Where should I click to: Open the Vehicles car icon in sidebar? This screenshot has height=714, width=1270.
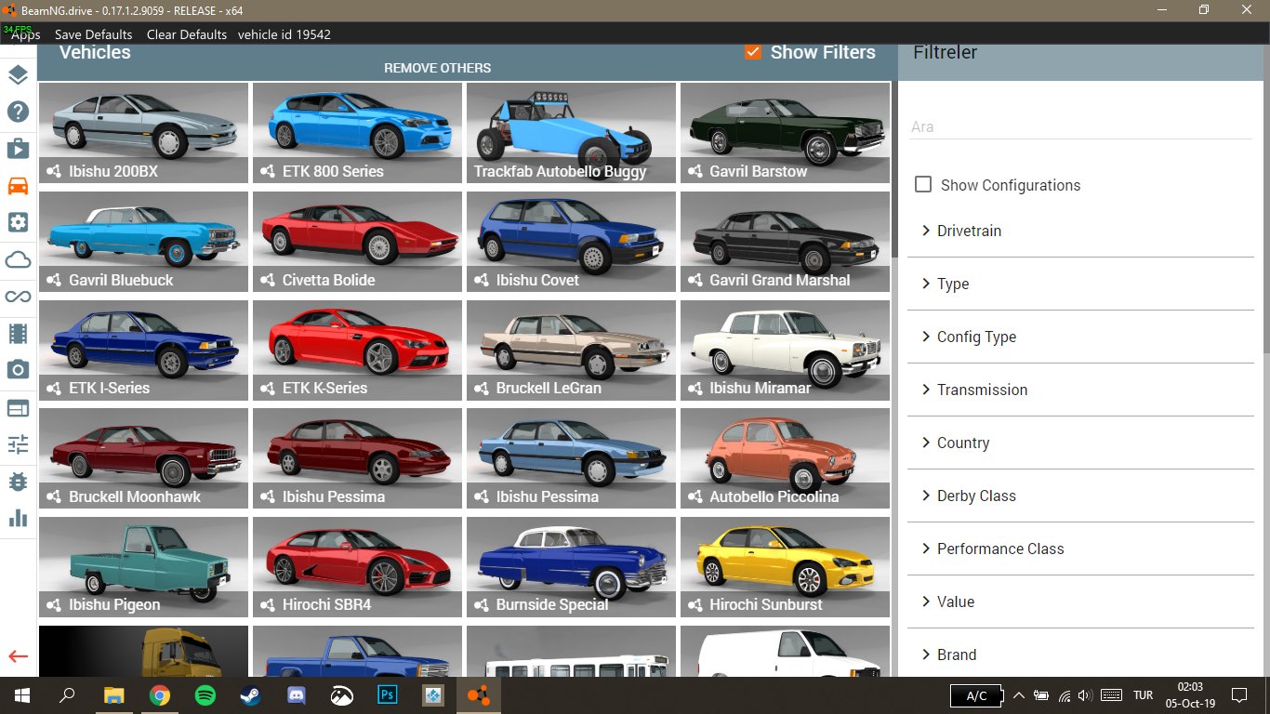point(18,185)
